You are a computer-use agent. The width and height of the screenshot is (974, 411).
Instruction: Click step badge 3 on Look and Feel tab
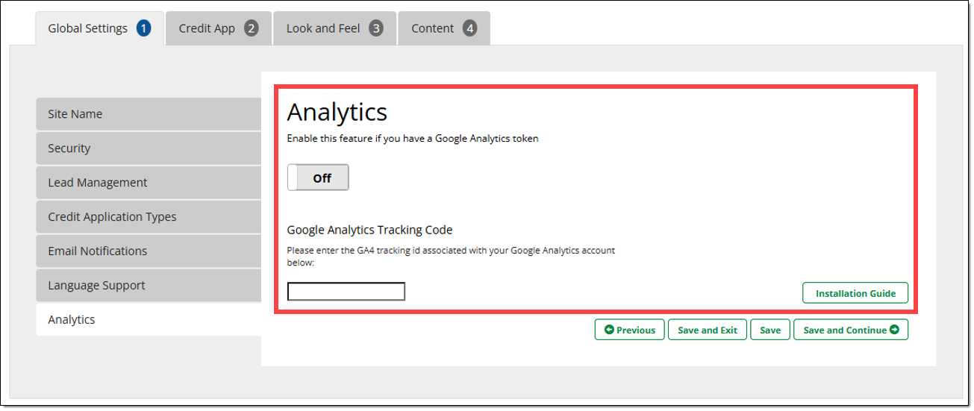(376, 28)
